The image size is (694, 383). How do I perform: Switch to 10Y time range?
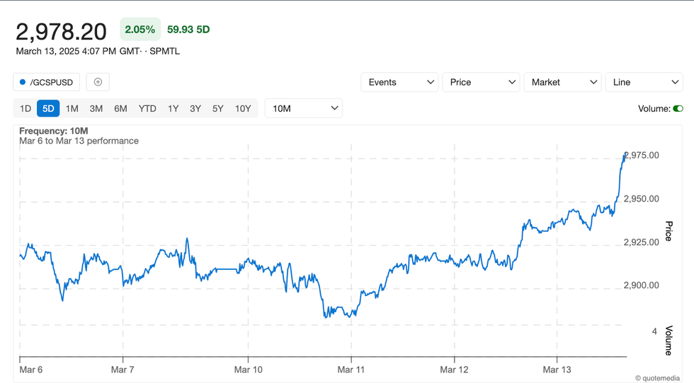point(243,108)
